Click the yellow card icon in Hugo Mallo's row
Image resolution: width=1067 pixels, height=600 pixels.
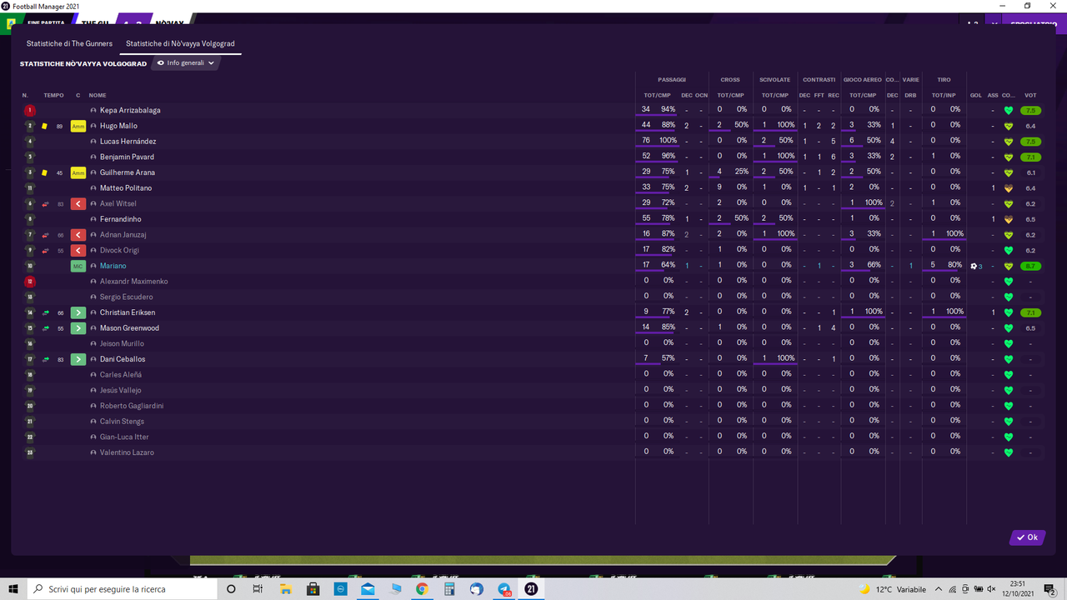point(44,126)
